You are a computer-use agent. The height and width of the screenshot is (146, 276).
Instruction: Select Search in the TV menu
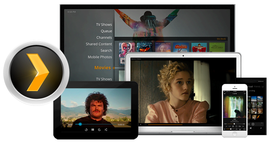[106, 51]
